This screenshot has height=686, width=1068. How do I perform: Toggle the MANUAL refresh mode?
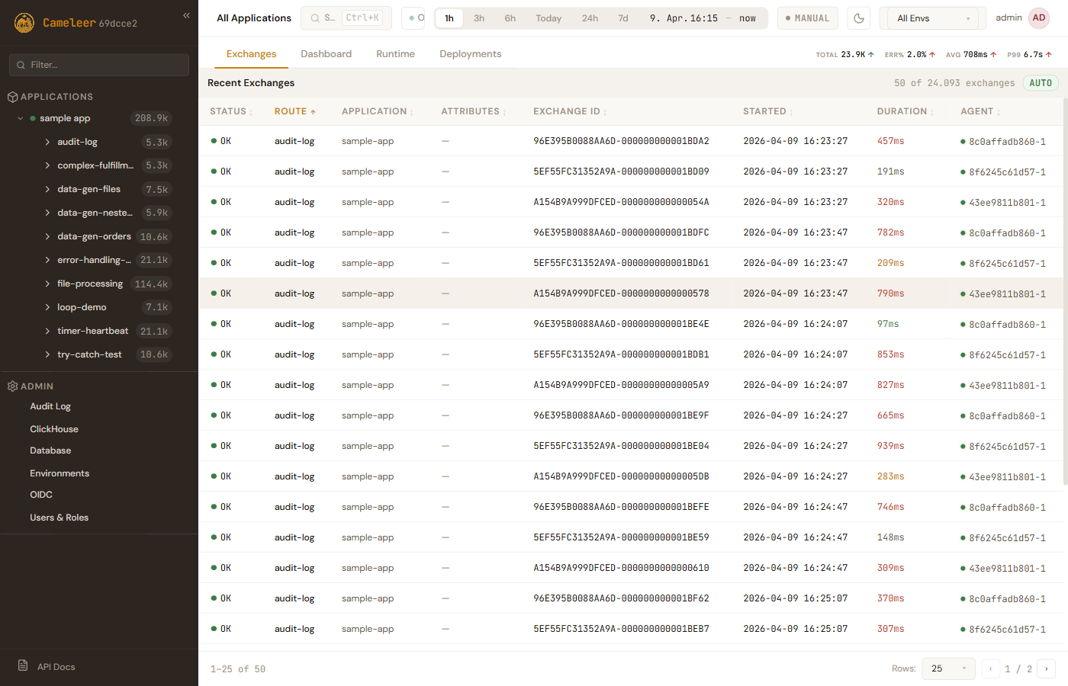[x=807, y=18]
